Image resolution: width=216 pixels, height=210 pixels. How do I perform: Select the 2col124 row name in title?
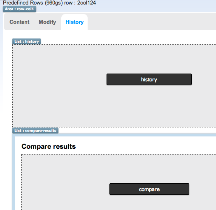[x=86, y=3]
